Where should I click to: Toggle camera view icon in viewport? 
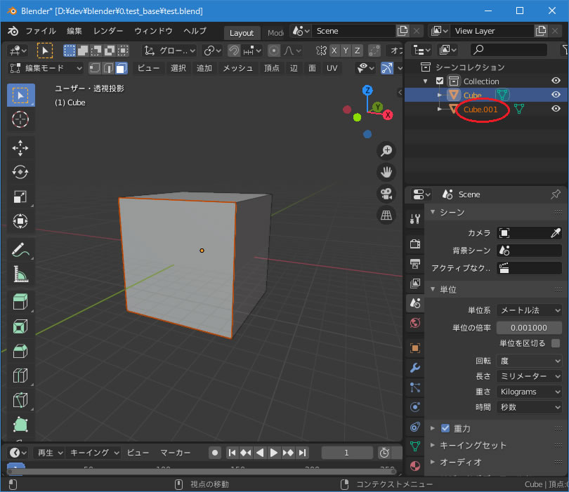[386, 194]
